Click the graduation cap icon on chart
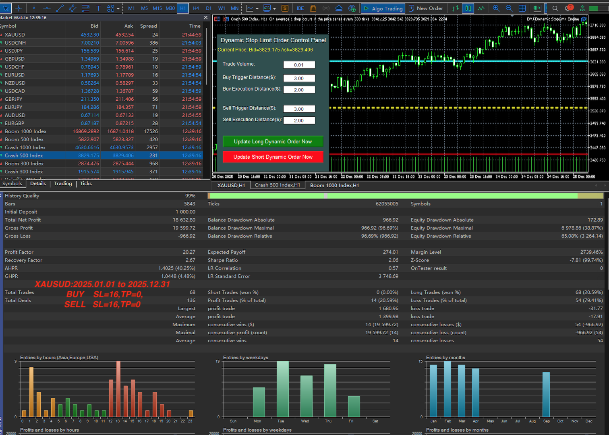This screenshot has height=435, width=609. 584,19
